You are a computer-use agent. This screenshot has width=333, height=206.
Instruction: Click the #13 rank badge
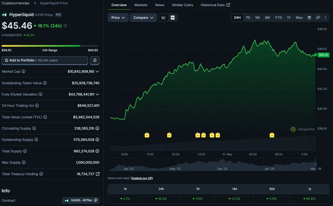(58, 15)
